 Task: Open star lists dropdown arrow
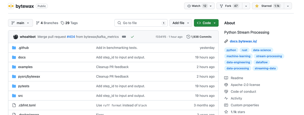(288, 6)
